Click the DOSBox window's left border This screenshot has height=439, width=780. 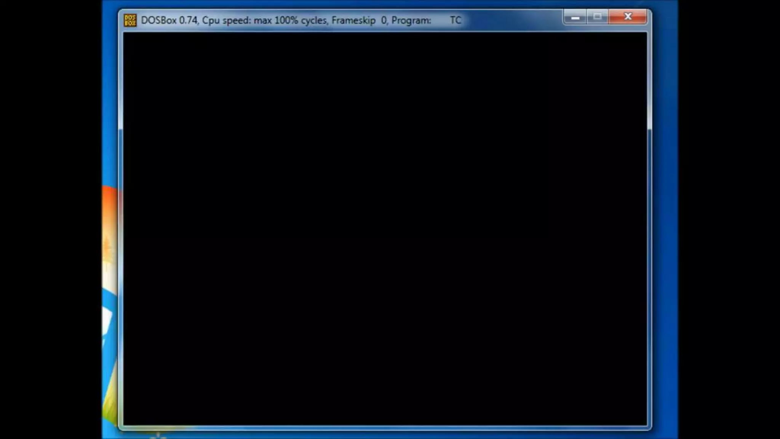[120, 229]
